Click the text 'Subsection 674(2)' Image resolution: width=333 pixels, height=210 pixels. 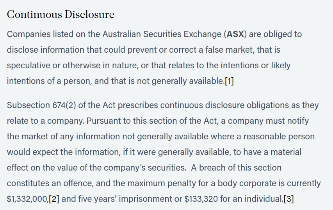(x=41, y=105)
